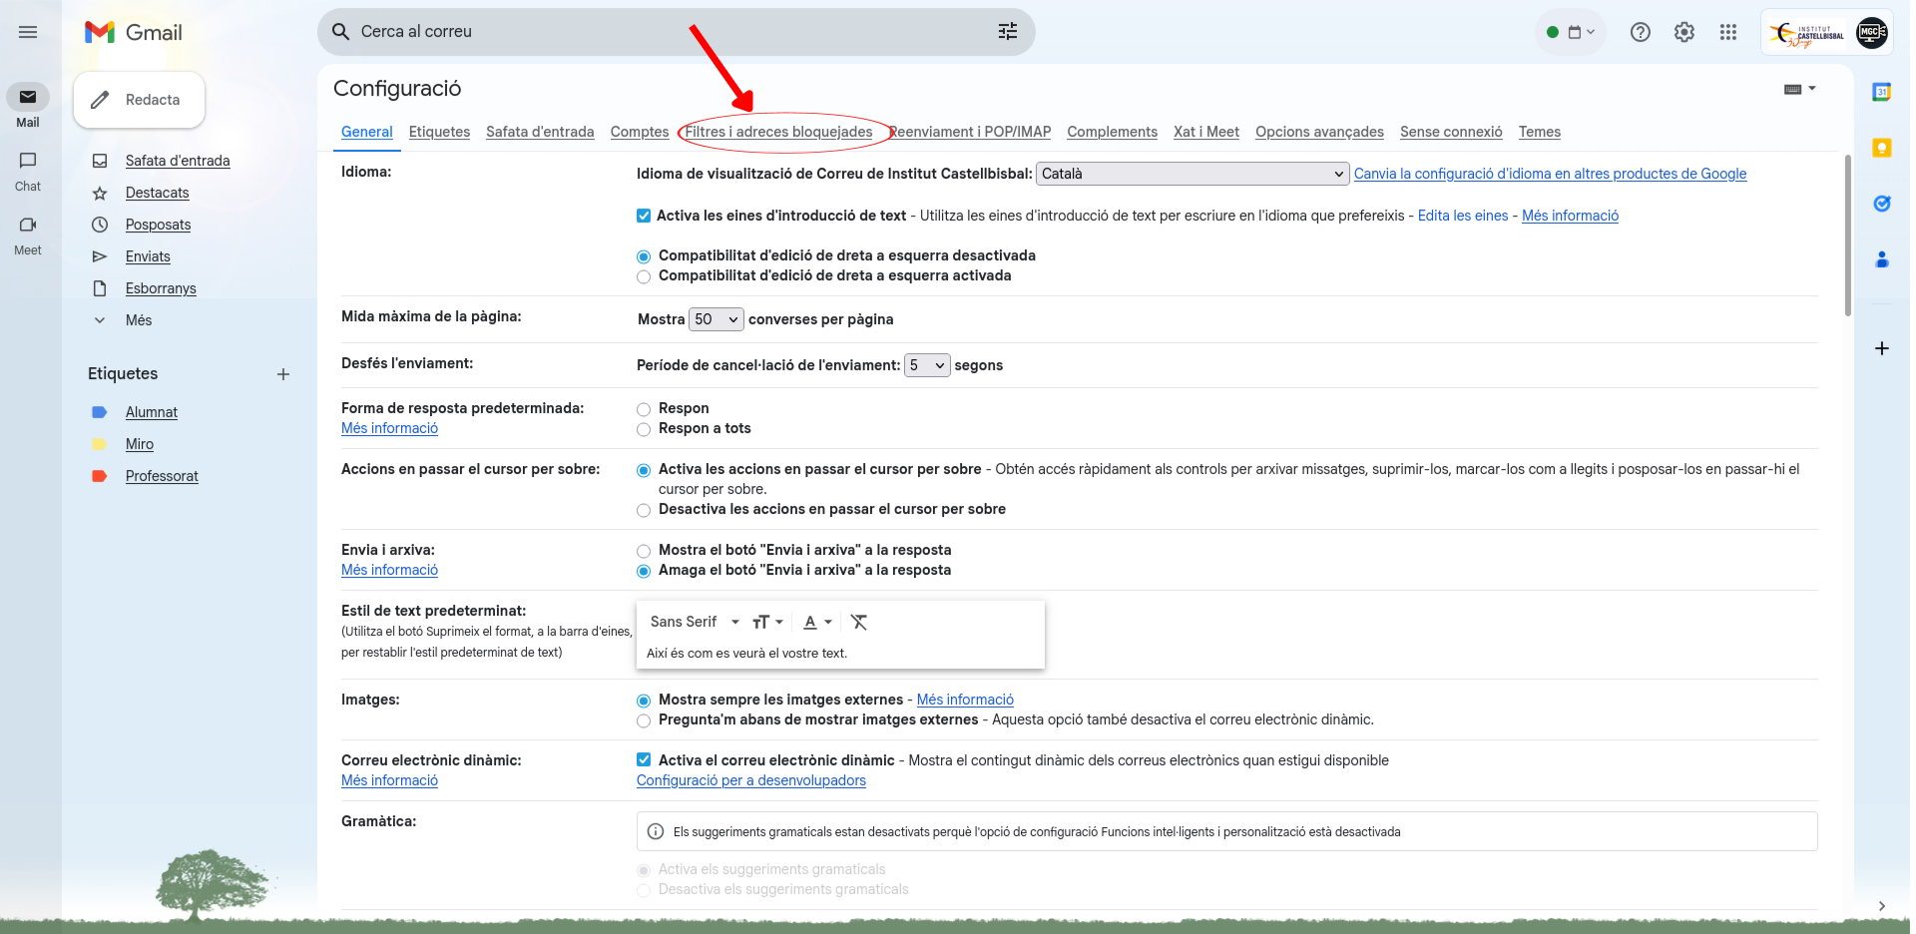Viewport: 1916px width, 934px height.
Task: Open the text color picker
Action: (x=817, y=622)
